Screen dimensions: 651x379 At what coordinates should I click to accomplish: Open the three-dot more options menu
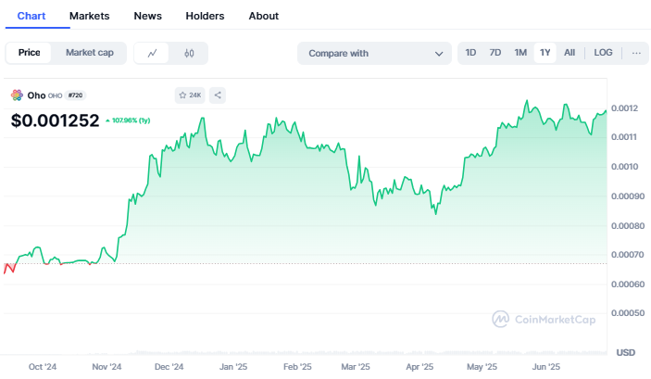coord(636,53)
